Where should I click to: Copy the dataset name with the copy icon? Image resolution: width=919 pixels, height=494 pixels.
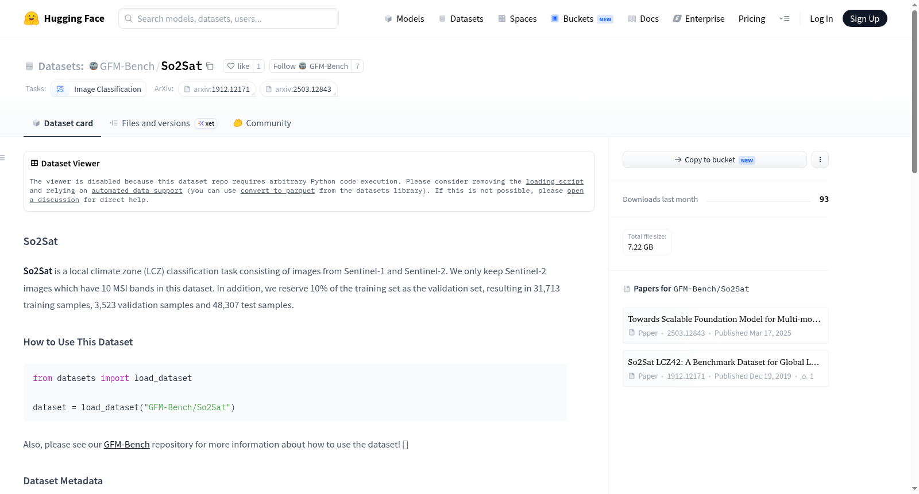210,67
